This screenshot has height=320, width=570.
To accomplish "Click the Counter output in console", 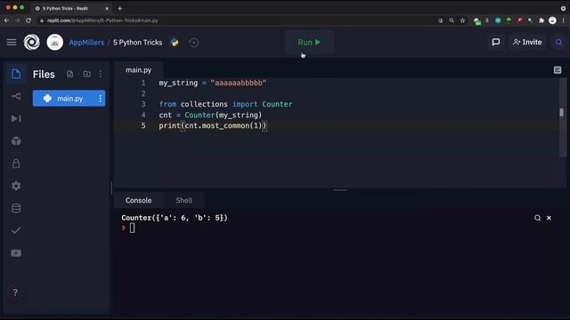I will (x=175, y=218).
